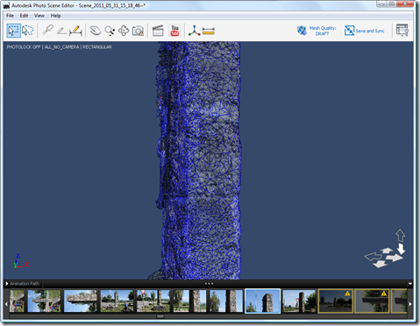Viewport: 420px width, 326px height.
Task: Choose the reference point pin tool
Action: click(x=47, y=31)
